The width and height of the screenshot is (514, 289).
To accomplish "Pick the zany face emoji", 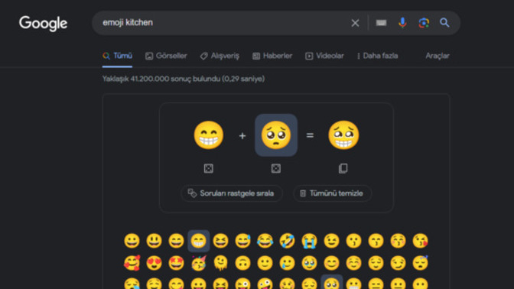I will pyautogui.click(x=265, y=284).
